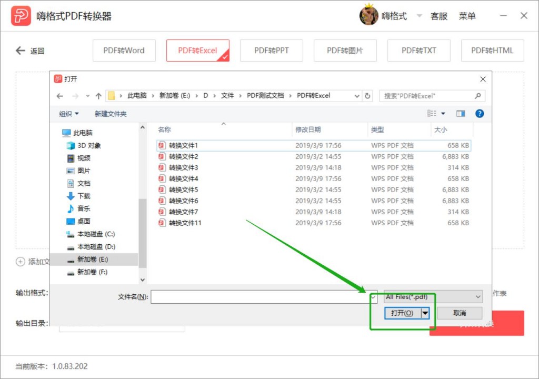Switch to PDF转Excel tab
Viewport: 539px width, 379px height.
pyautogui.click(x=198, y=51)
